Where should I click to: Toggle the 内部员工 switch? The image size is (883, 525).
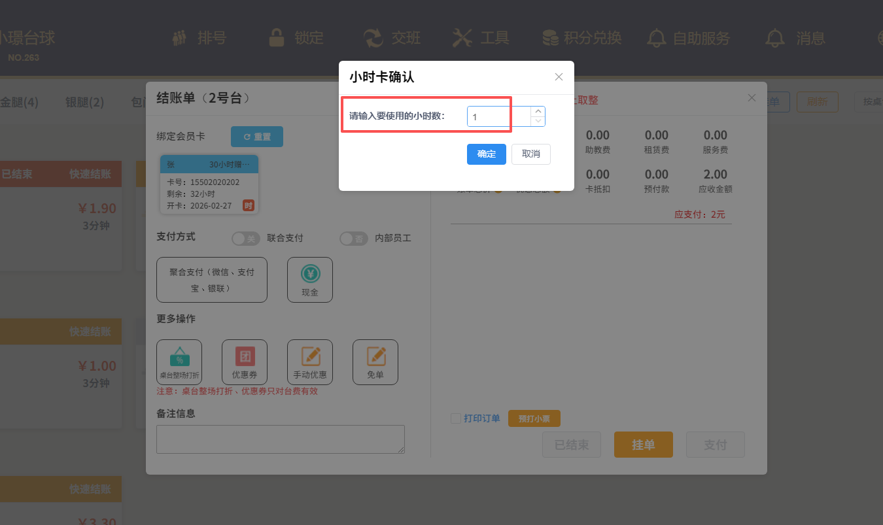click(x=354, y=239)
